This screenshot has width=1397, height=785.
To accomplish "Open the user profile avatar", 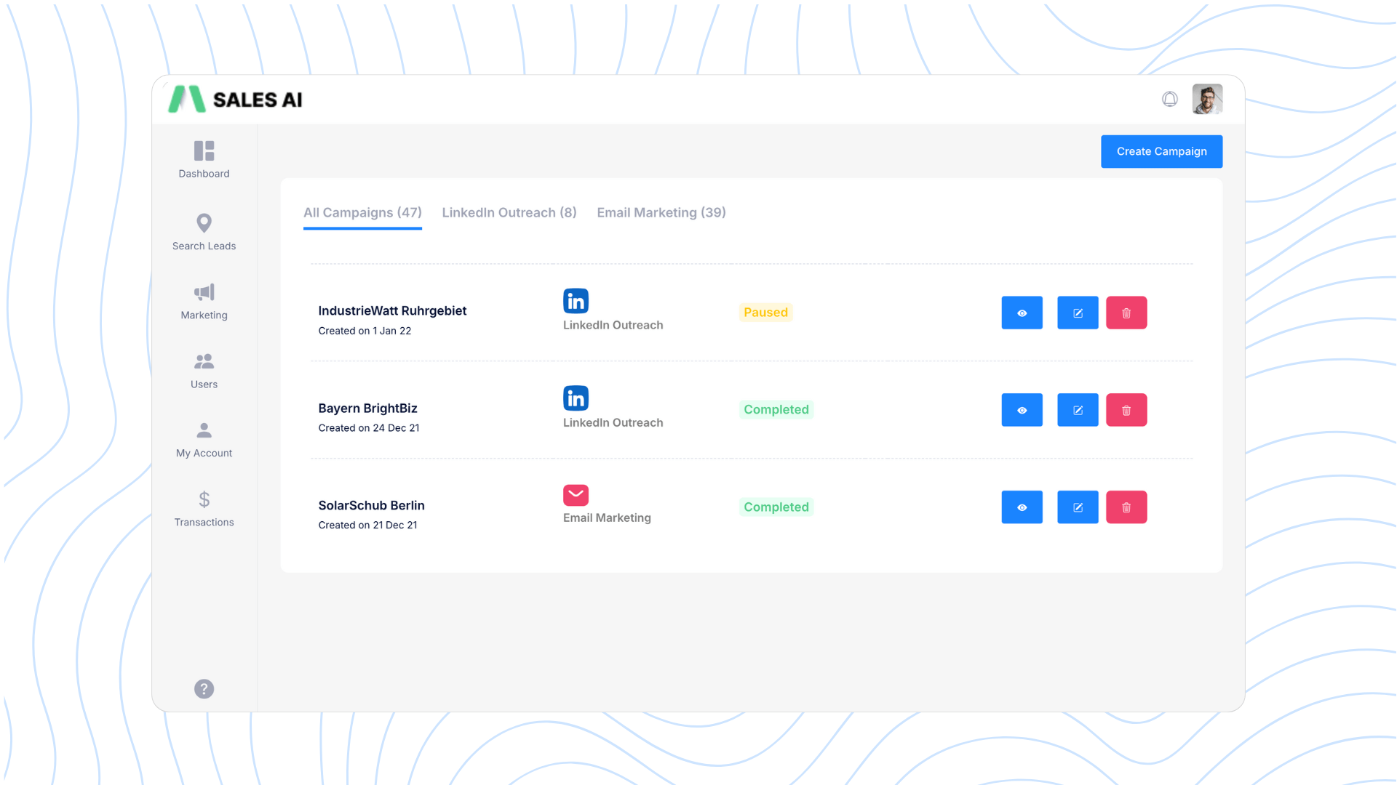I will 1206,100.
